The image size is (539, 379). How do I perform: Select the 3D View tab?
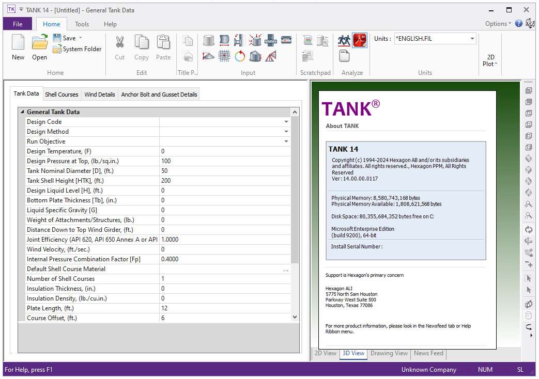pos(353,353)
